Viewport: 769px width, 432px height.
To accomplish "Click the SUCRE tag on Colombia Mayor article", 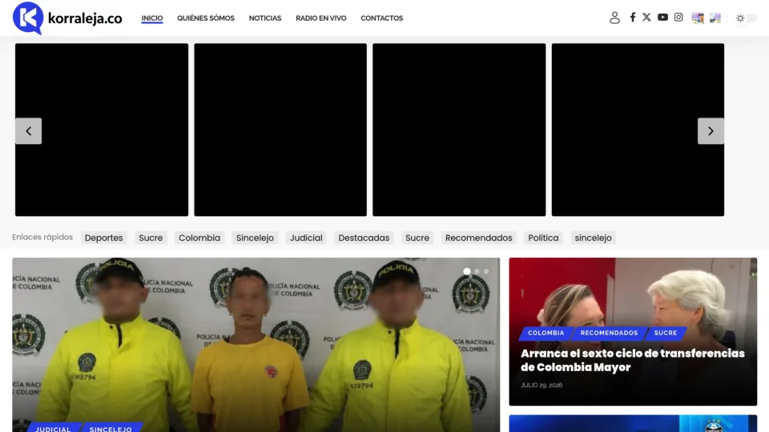I will tap(666, 333).
